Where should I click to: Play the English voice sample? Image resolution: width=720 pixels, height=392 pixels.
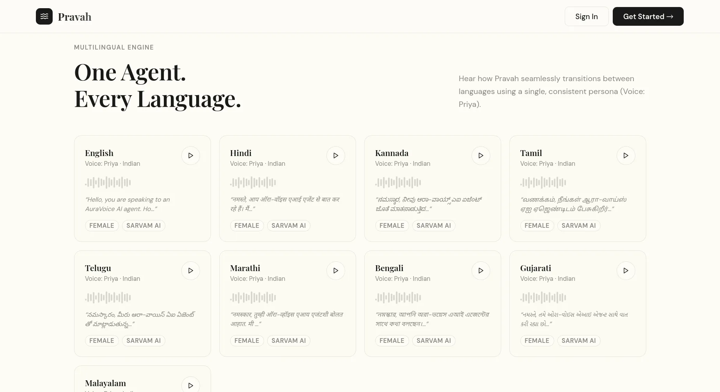pyautogui.click(x=190, y=156)
